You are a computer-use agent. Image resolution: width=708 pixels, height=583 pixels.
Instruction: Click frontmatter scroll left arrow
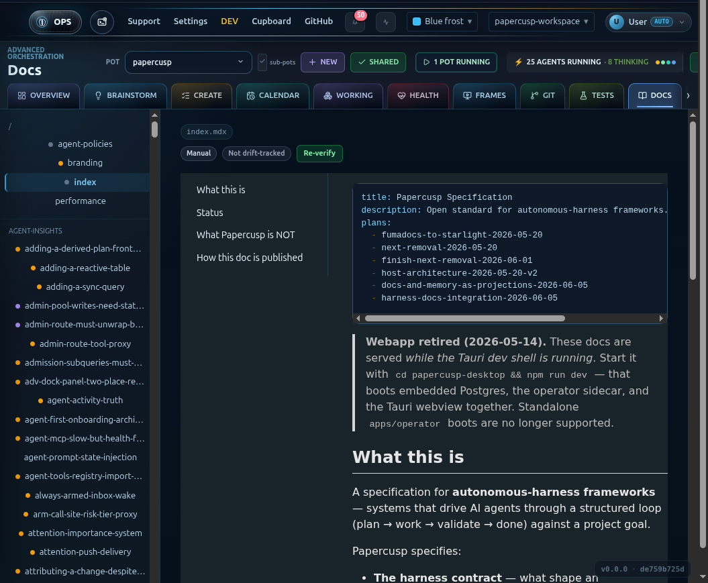[x=358, y=319]
